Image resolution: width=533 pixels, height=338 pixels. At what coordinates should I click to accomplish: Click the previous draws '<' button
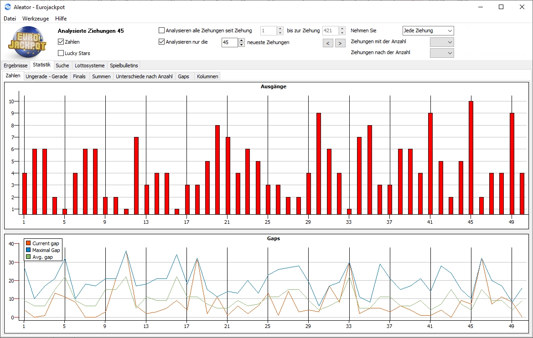point(328,43)
